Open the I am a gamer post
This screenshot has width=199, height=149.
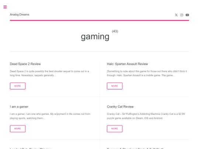click(19, 107)
